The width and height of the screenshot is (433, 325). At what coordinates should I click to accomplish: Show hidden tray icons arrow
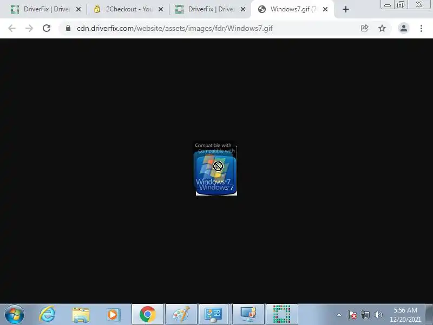point(339,315)
